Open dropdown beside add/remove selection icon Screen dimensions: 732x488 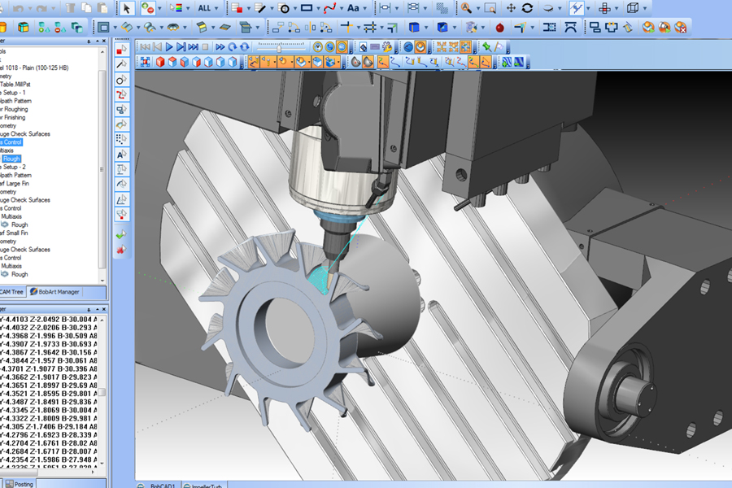(159, 8)
